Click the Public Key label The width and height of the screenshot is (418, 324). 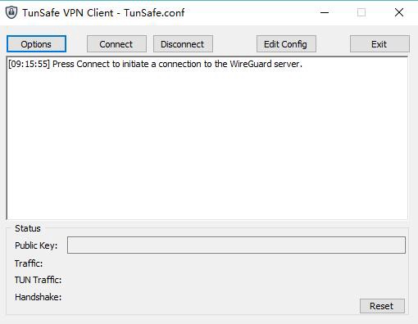(36, 245)
